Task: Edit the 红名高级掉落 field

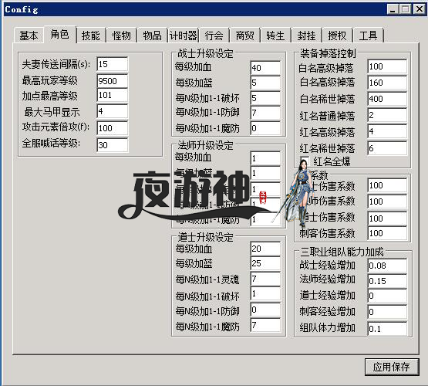Action: (387, 132)
